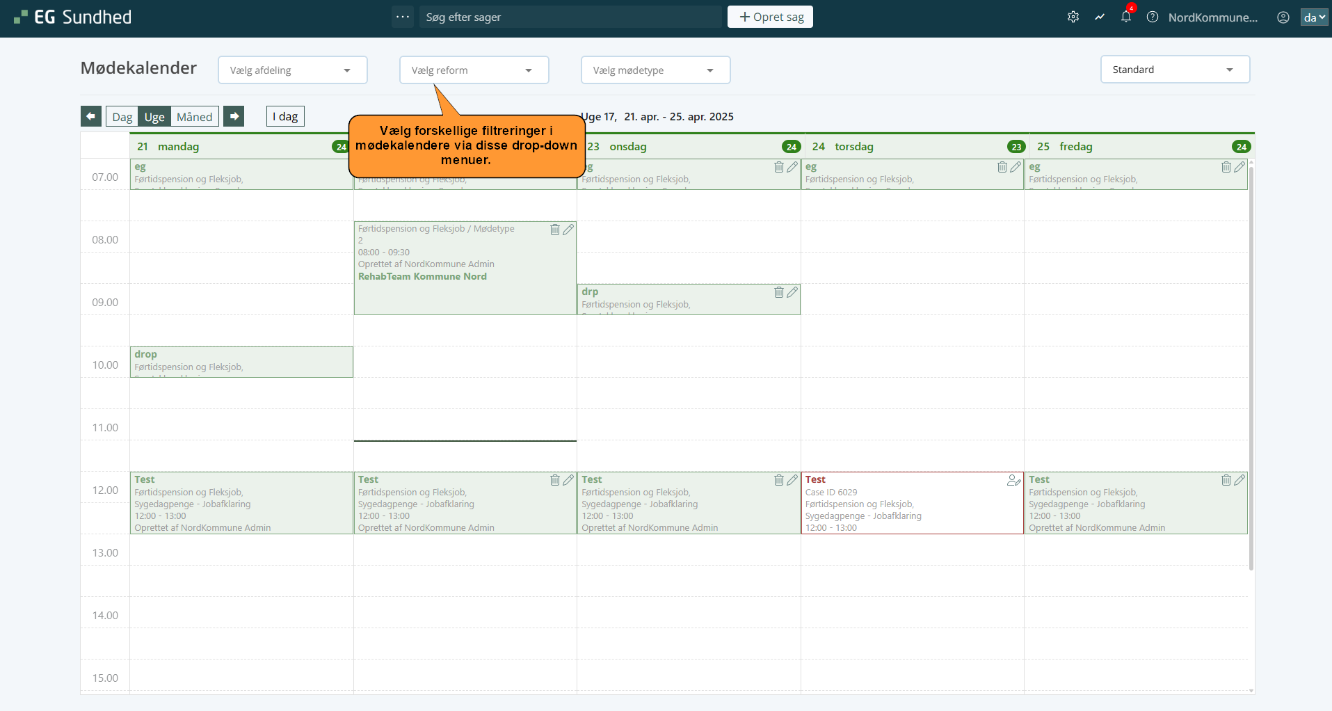This screenshot has height=711, width=1332.
Task: Go to previous week with left arrow
Action: tap(91, 116)
